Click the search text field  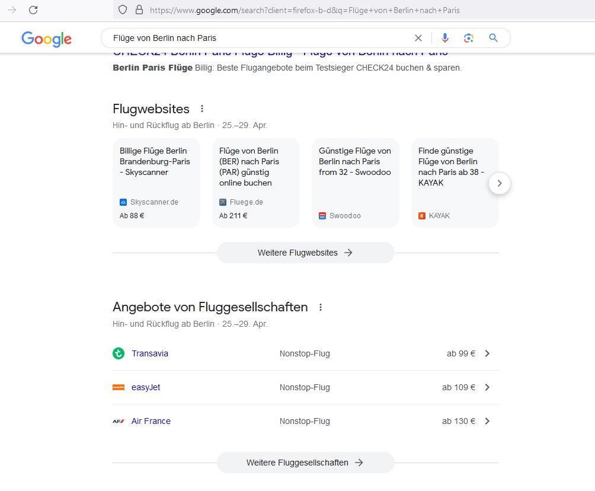pos(255,38)
